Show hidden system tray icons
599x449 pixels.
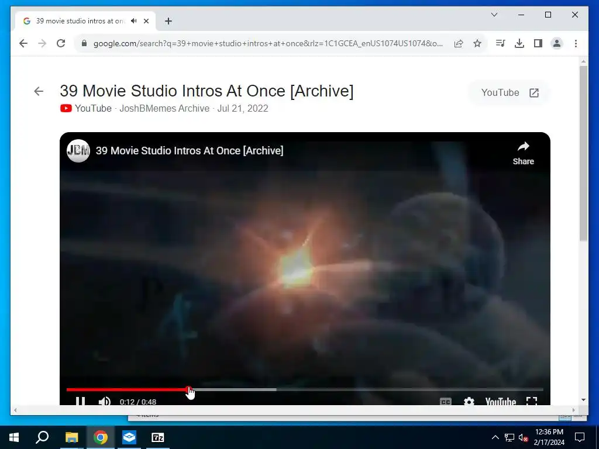(495, 437)
